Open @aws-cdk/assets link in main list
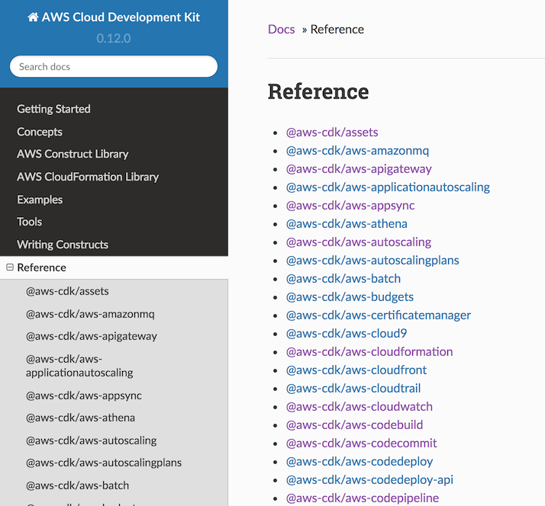 pyautogui.click(x=332, y=133)
